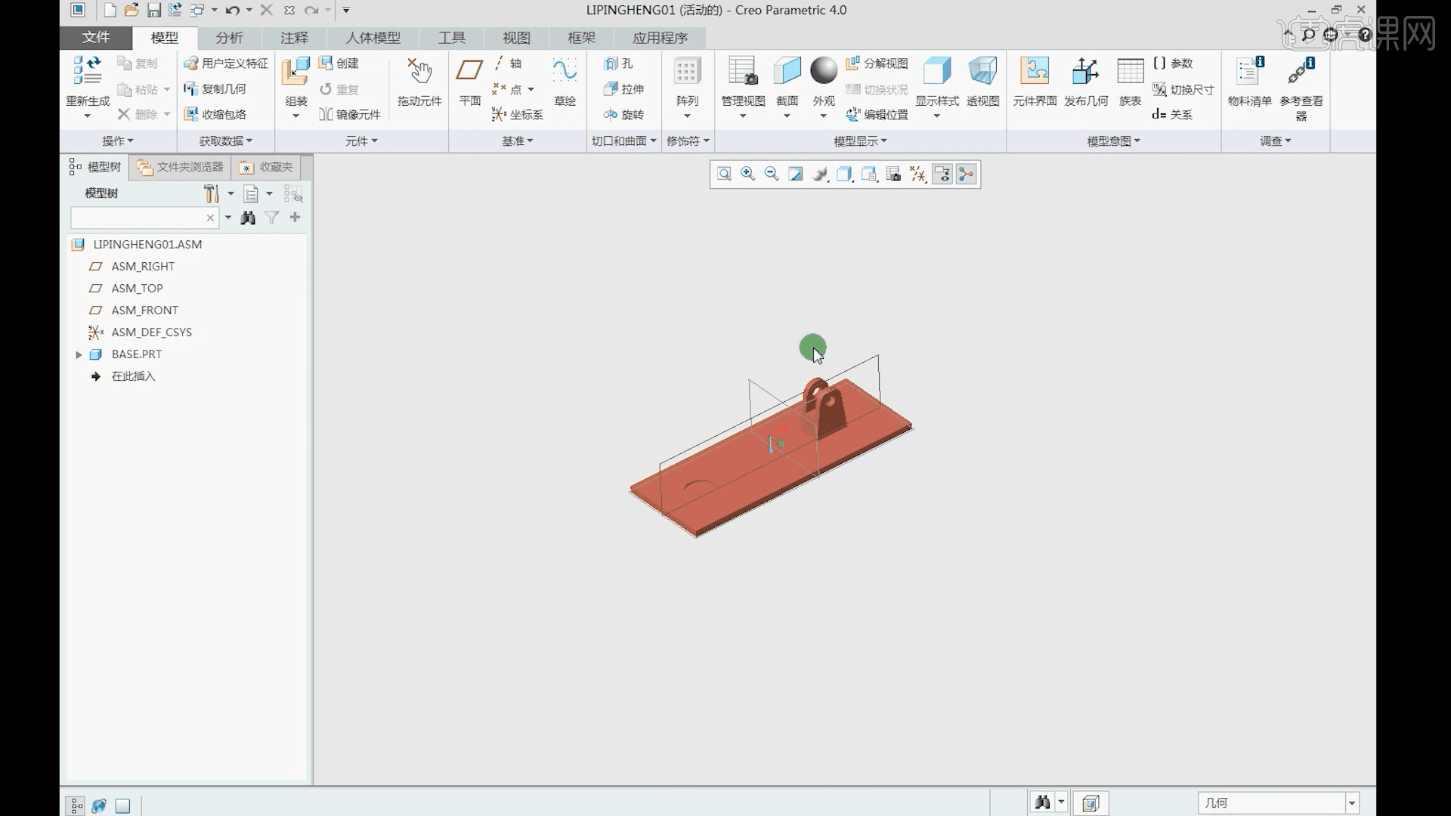Expand the BASE.PRT tree node
The width and height of the screenshot is (1451, 816).
79,354
